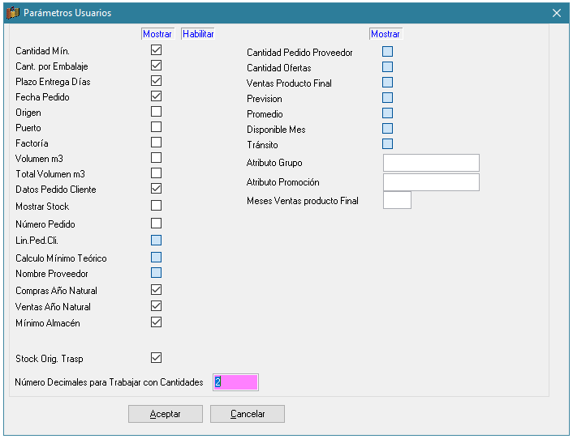Click the Aceptar button
The width and height of the screenshot is (573, 439).
pyautogui.click(x=166, y=414)
